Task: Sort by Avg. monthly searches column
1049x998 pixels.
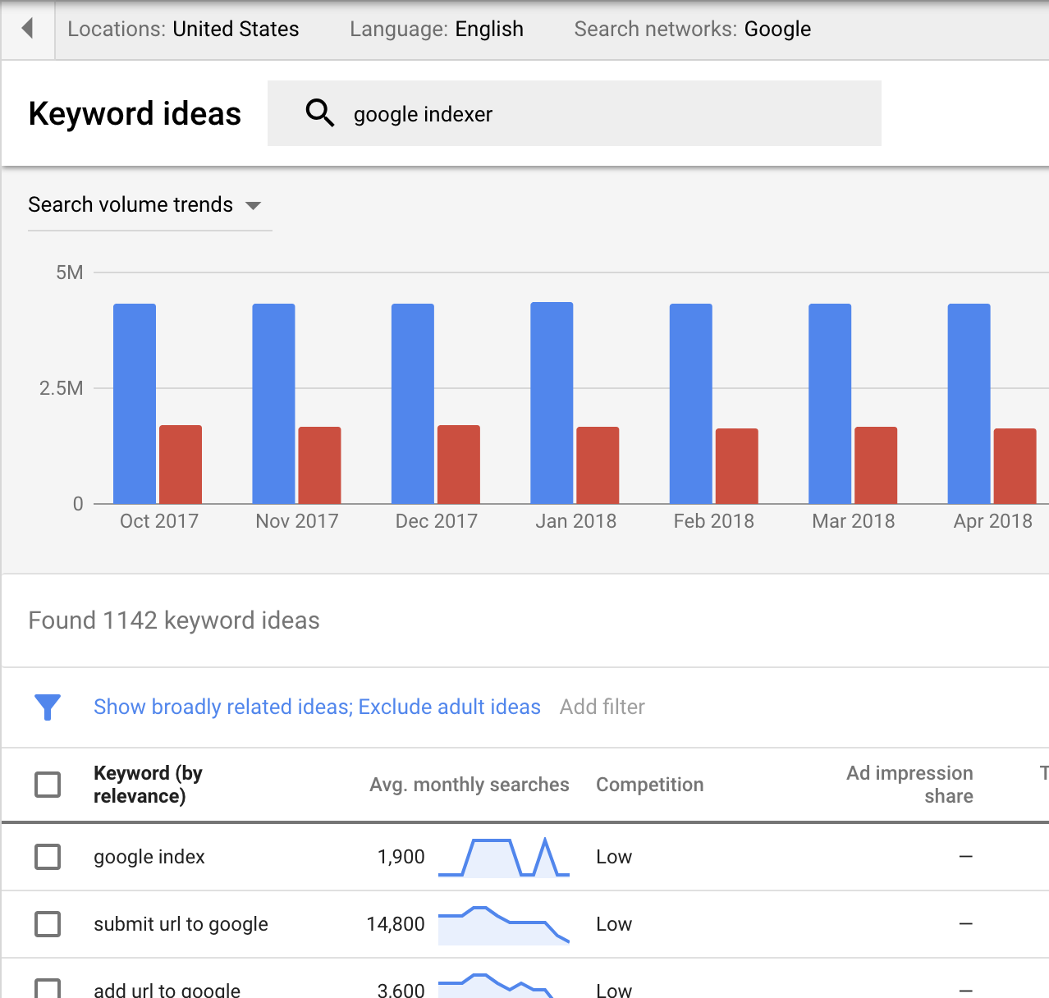Action: click(469, 785)
